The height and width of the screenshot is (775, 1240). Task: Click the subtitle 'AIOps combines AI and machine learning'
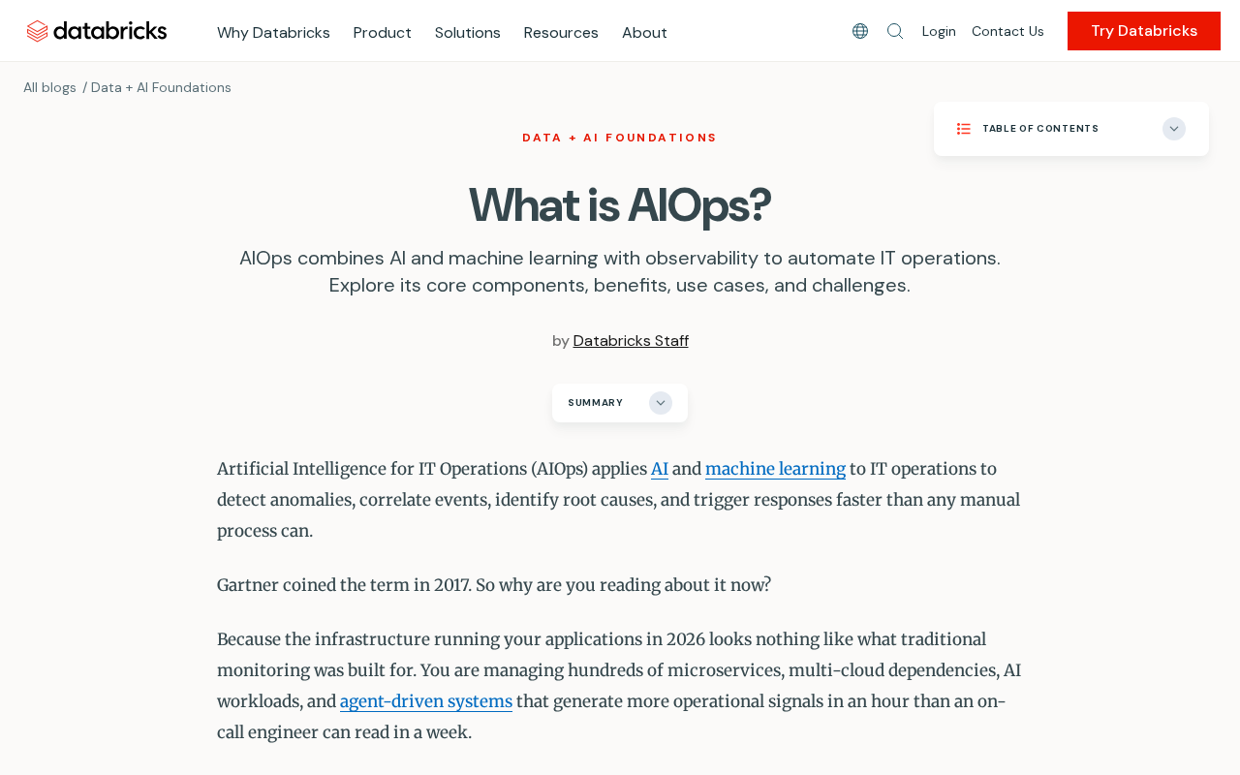(x=620, y=271)
